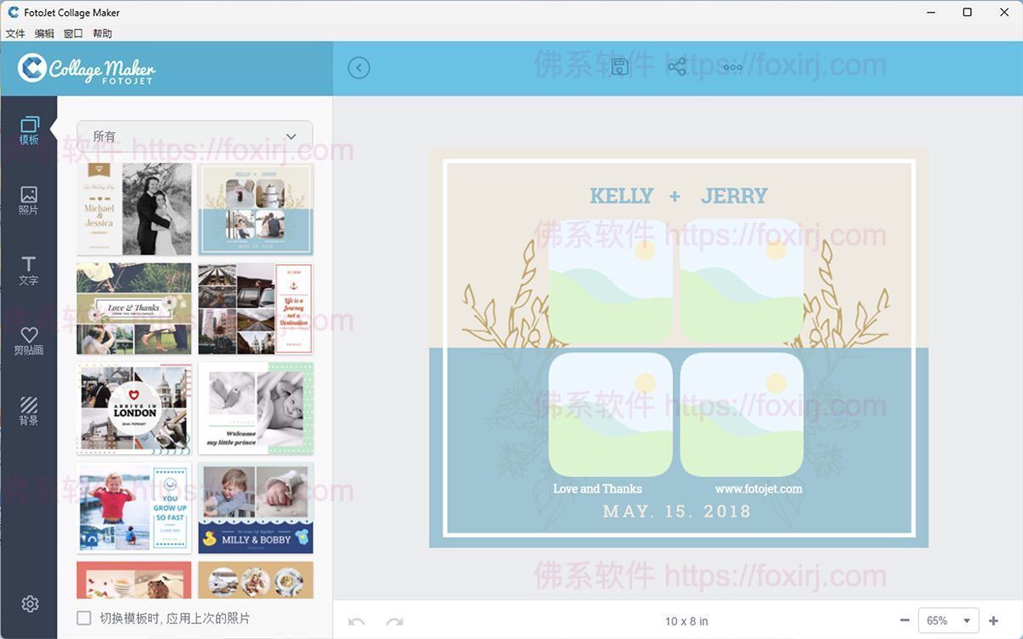The image size is (1023, 639).
Task: Redo the last action
Action: click(394, 620)
